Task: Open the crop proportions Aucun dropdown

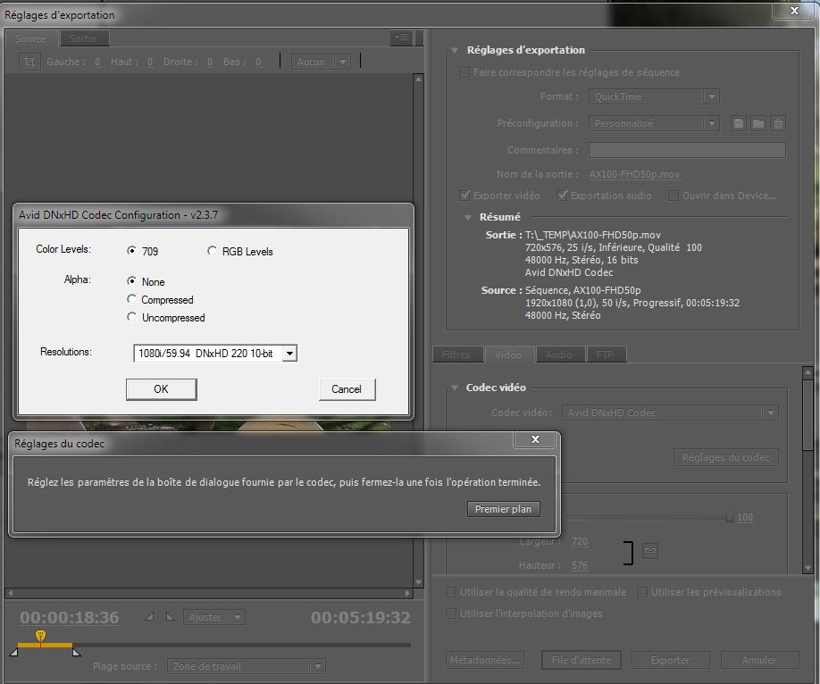Action: (x=320, y=62)
